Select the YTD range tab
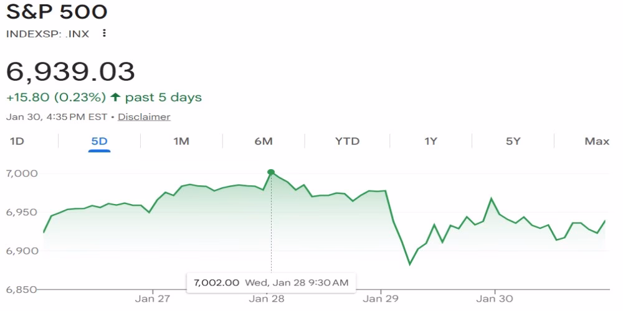 pyautogui.click(x=347, y=141)
